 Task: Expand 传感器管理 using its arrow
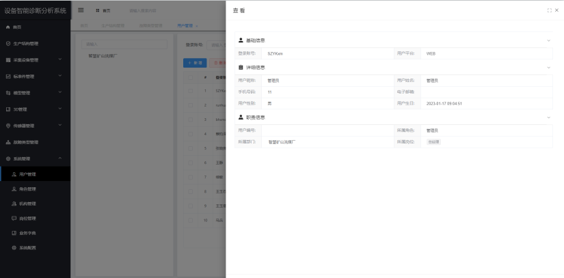tap(60, 125)
